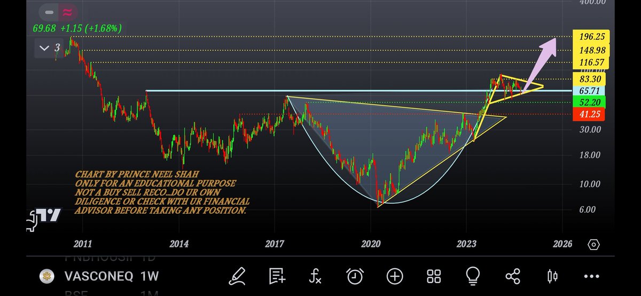Open the ideas lightbulb icon
The width and height of the screenshot is (641, 296).
pos(472,276)
